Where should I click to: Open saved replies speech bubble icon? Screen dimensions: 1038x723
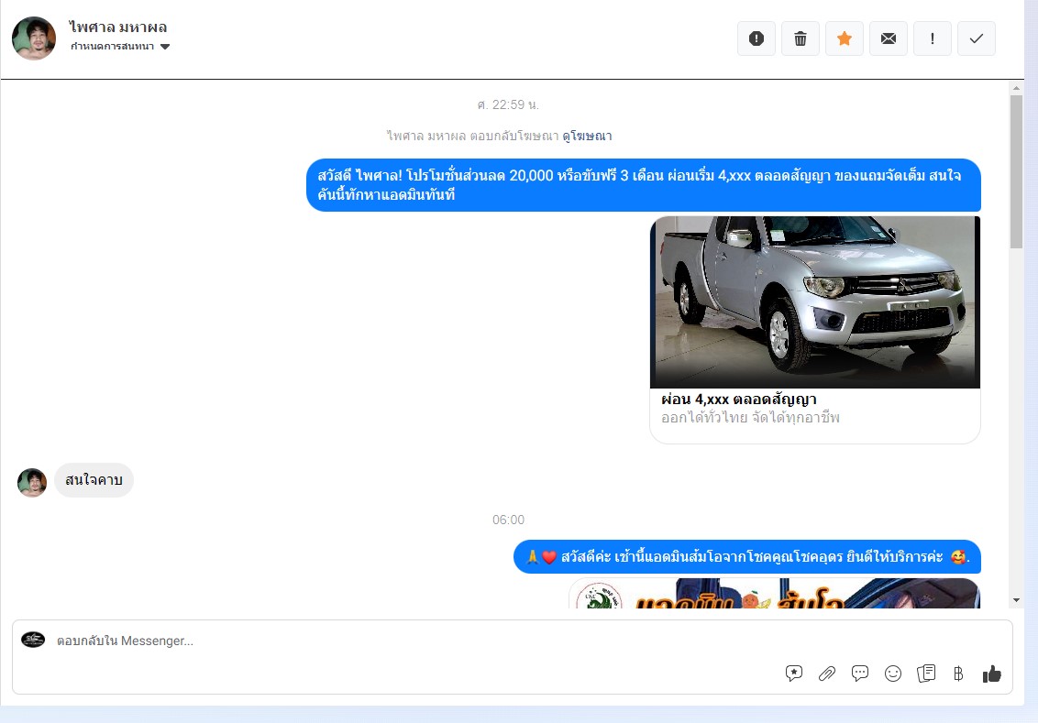[x=860, y=674]
